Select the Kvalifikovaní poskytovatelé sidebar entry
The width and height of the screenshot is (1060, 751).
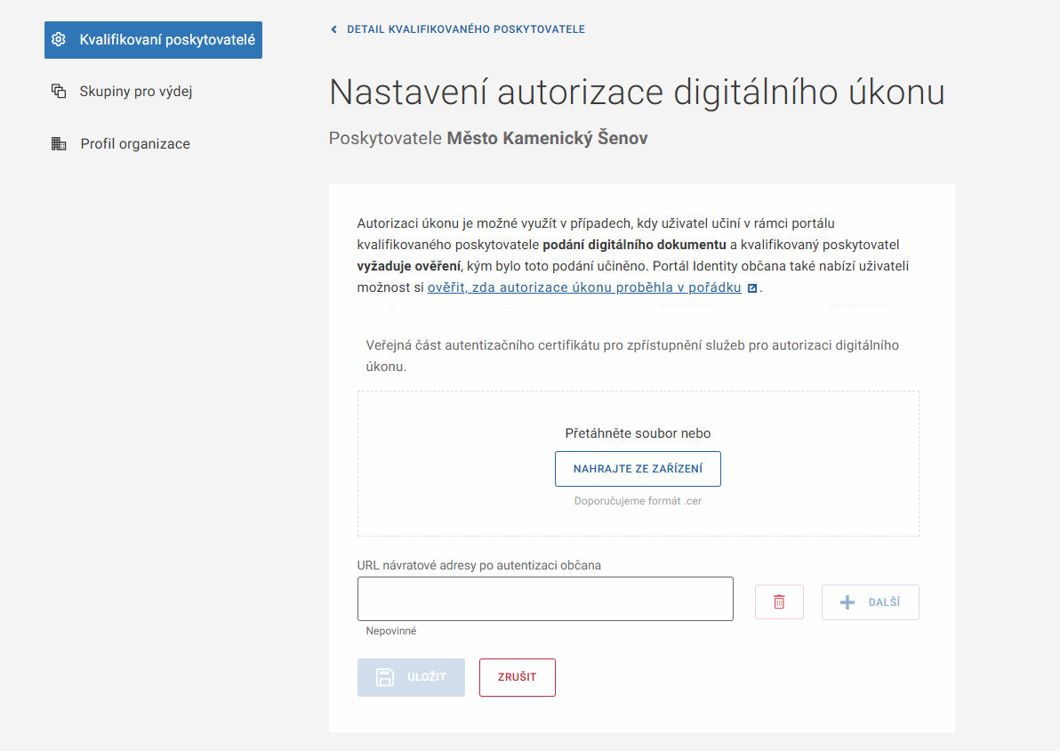click(x=153, y=39)
